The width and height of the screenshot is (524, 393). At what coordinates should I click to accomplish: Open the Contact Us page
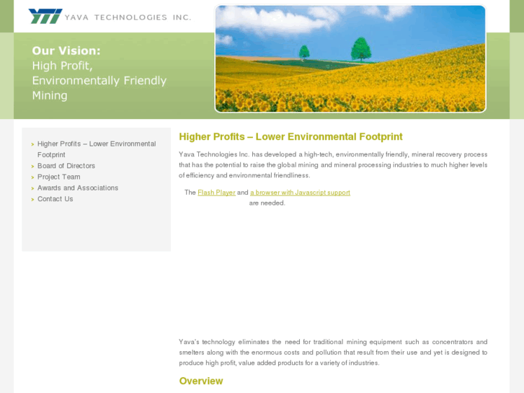click(55, 199)
